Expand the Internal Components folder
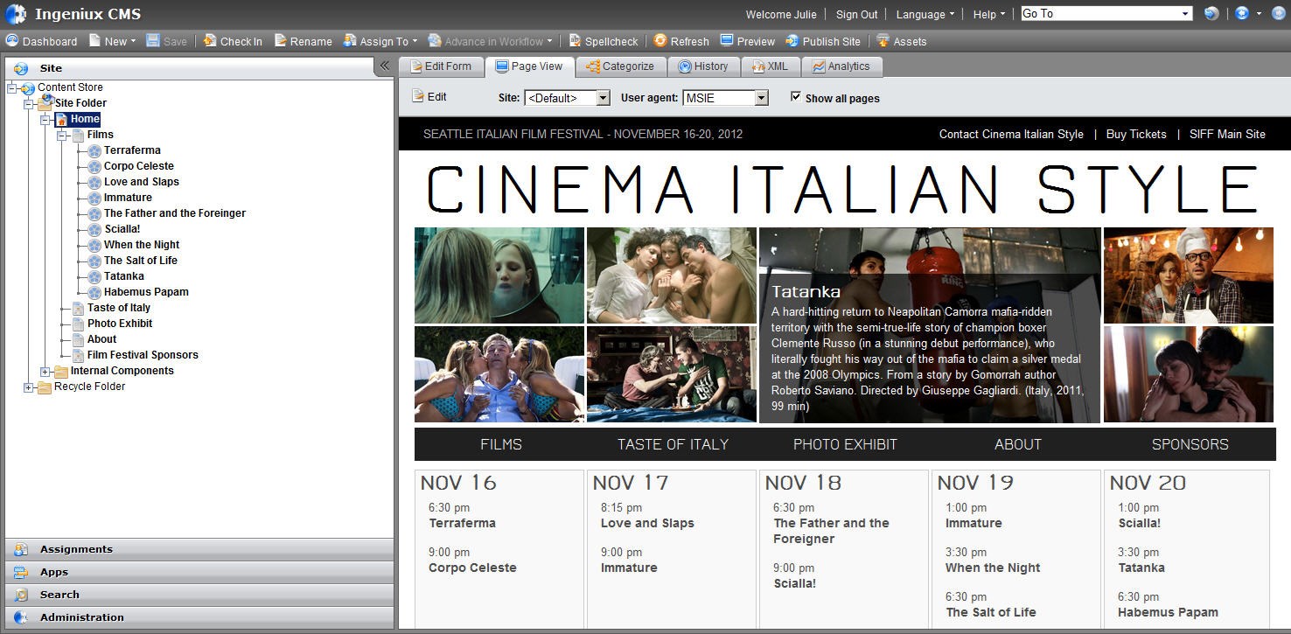The image size is (1291, 634). point(45,372)
